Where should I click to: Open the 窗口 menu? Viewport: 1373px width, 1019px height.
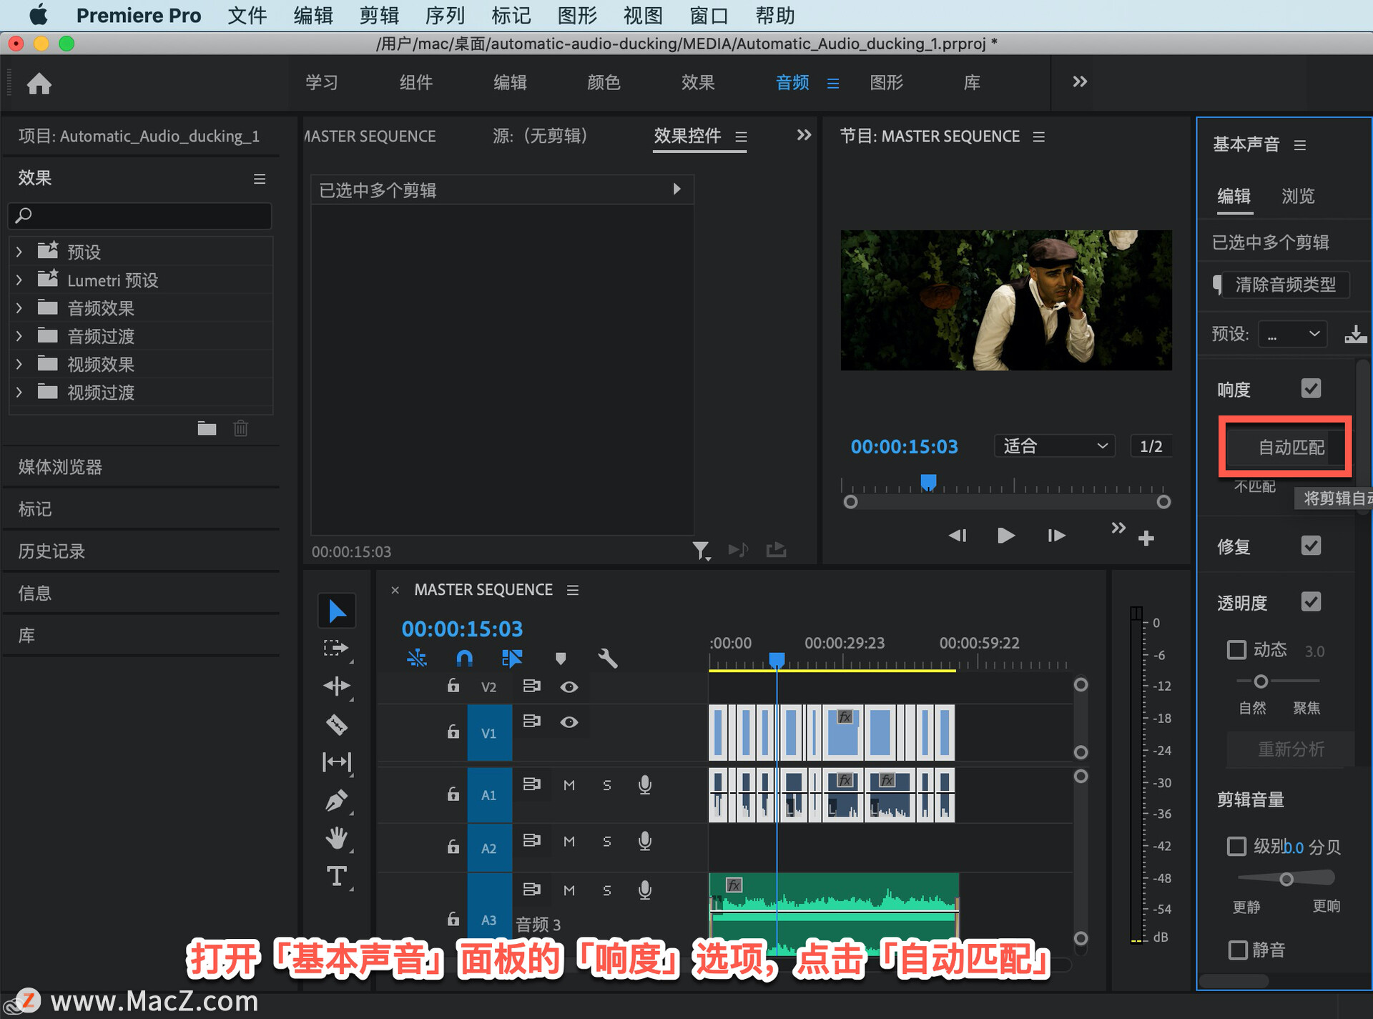[709, 15]
